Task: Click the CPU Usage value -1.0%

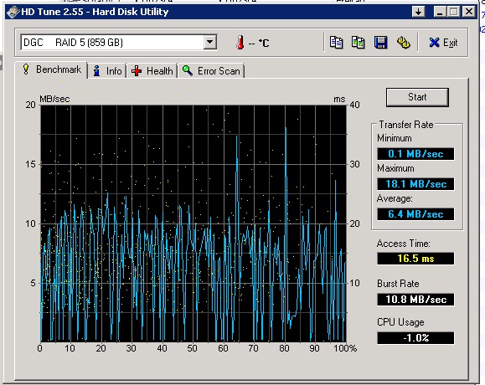Action: pos(415,338)
